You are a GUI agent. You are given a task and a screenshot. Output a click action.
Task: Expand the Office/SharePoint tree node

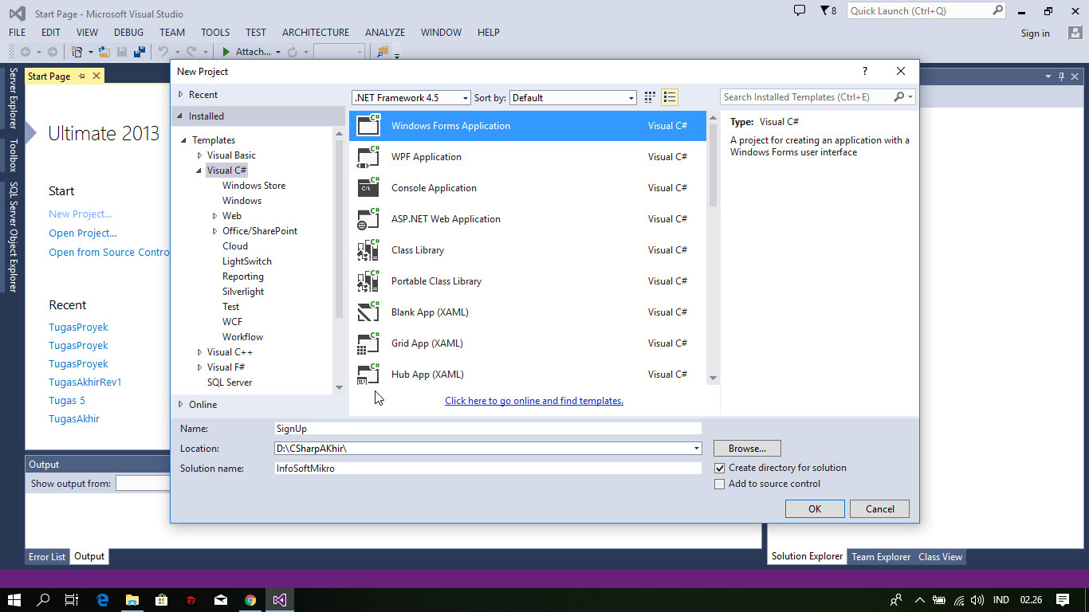(x=215, y=231)
